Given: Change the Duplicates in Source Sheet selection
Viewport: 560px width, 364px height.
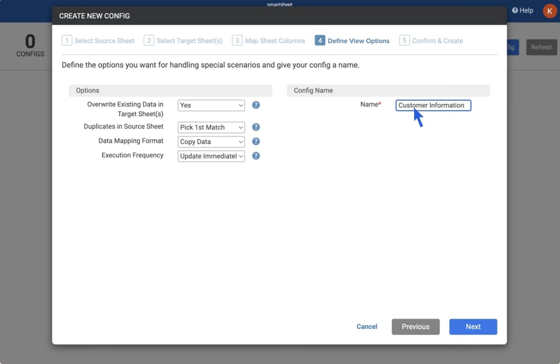Looking at the screenshot, I should (211, 127).
